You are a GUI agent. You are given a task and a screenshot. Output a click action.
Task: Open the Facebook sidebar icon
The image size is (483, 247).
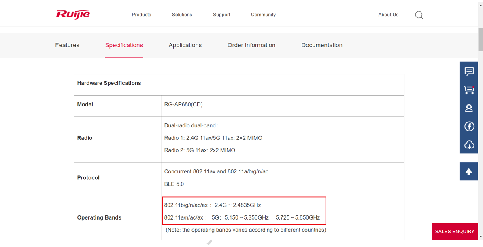469,127
